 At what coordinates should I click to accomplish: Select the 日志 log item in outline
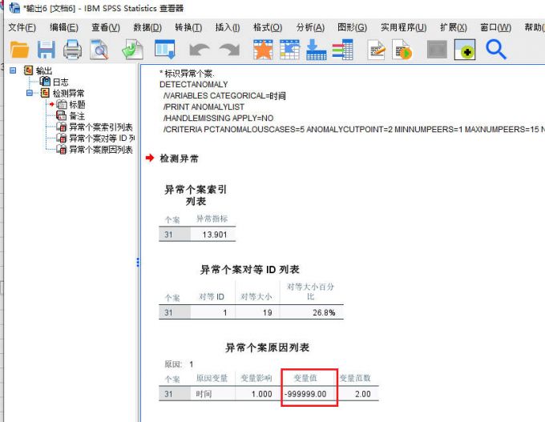tap(60, 82)
